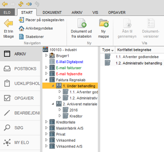This screenshot has height=152, width=164.
Task: Click the goto arrow icon in top toolbar
Action: 29,4
